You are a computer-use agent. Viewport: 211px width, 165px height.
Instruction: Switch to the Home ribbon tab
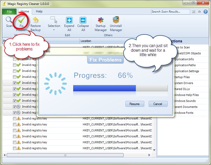tap(25, 11)
